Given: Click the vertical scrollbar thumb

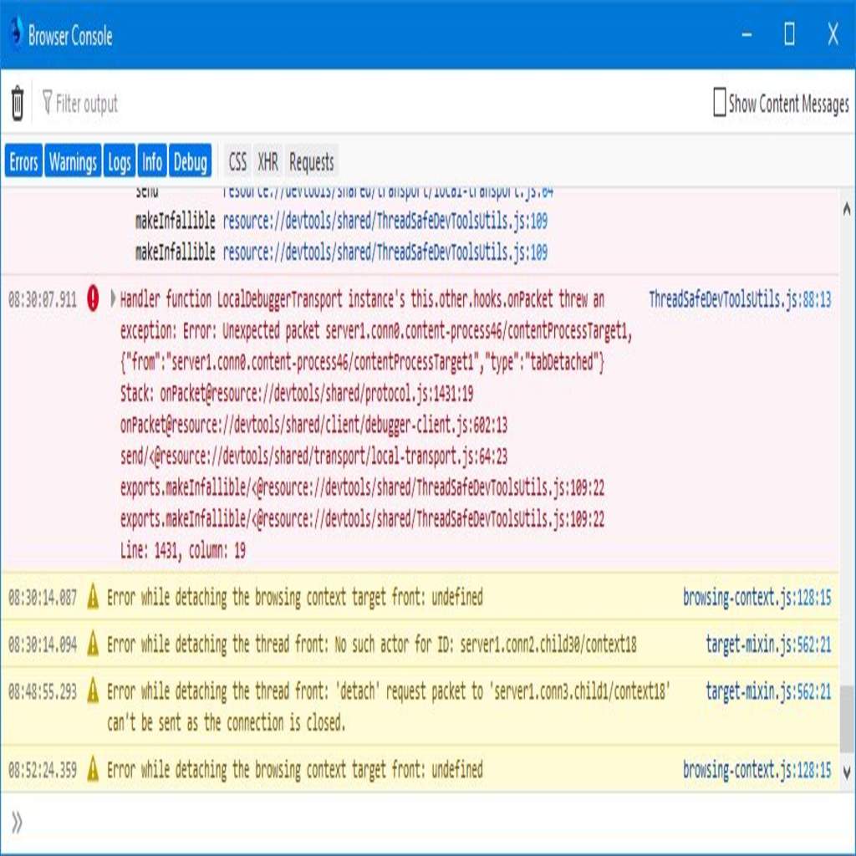Looking at the screenshot, I should point(847,718).
